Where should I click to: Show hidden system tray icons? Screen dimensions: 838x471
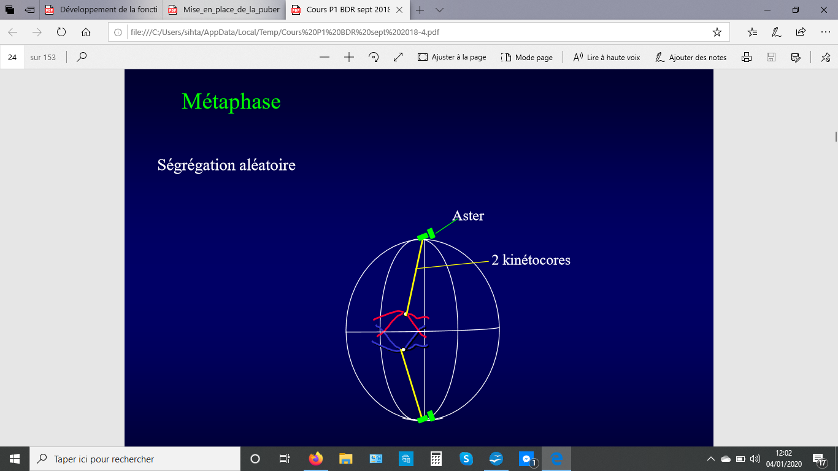coord(711,459)
